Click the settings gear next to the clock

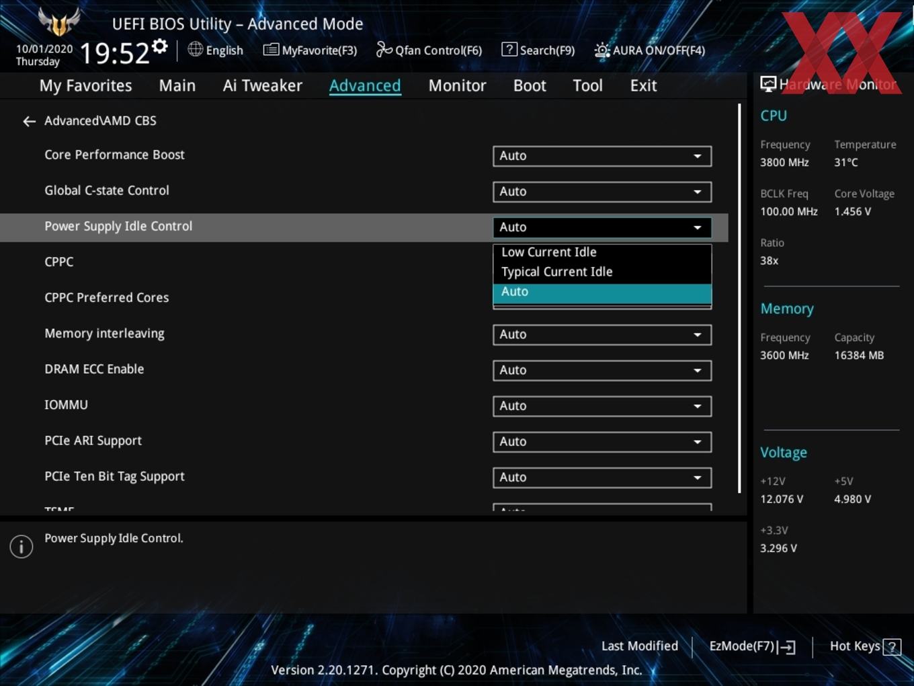[x=160, y=46]
